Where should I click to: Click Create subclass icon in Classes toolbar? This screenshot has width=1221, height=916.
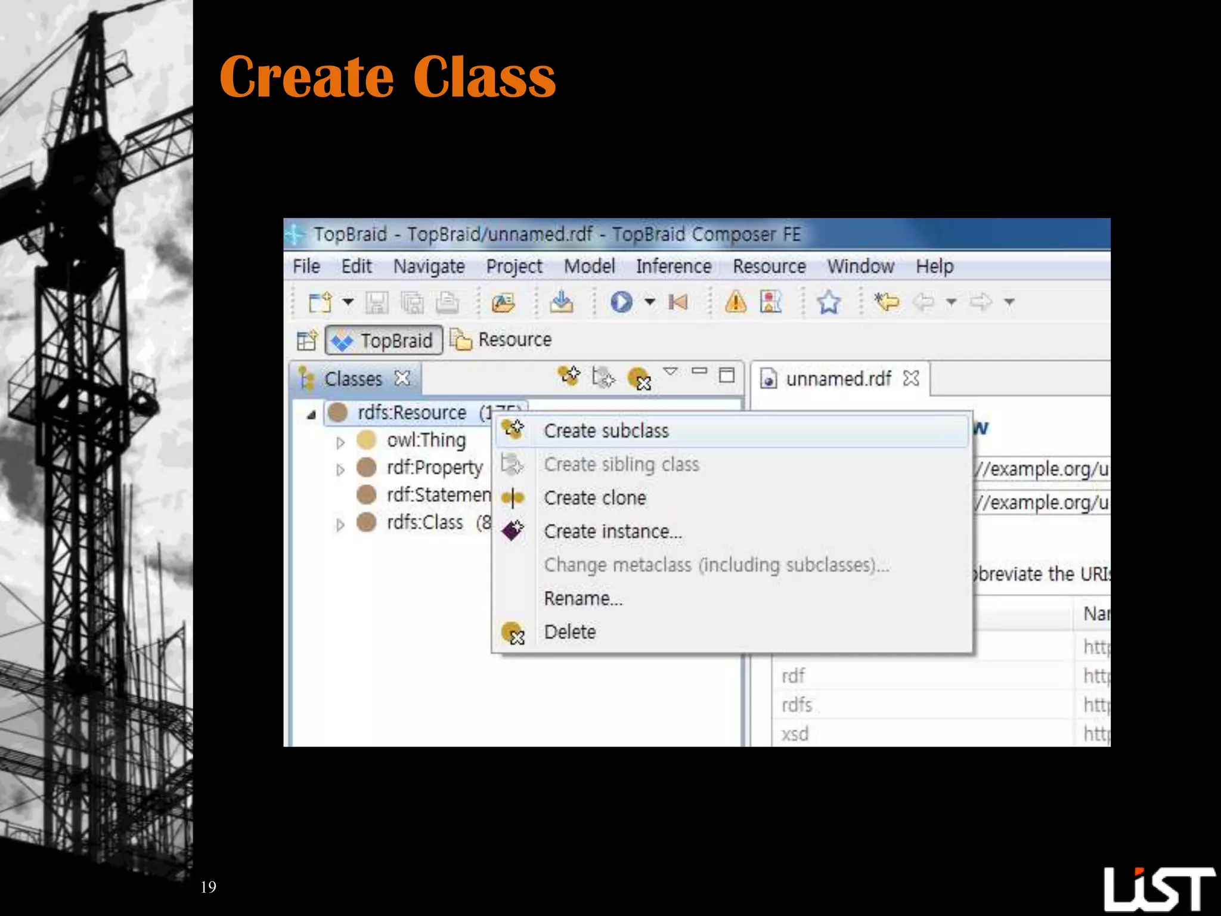569,376
